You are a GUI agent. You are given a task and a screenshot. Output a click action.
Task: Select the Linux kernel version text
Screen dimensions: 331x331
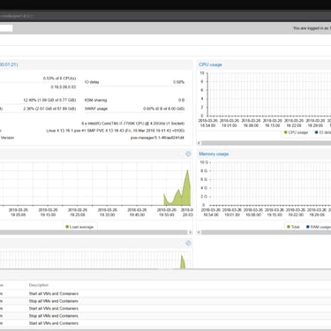tap(116, 131)
